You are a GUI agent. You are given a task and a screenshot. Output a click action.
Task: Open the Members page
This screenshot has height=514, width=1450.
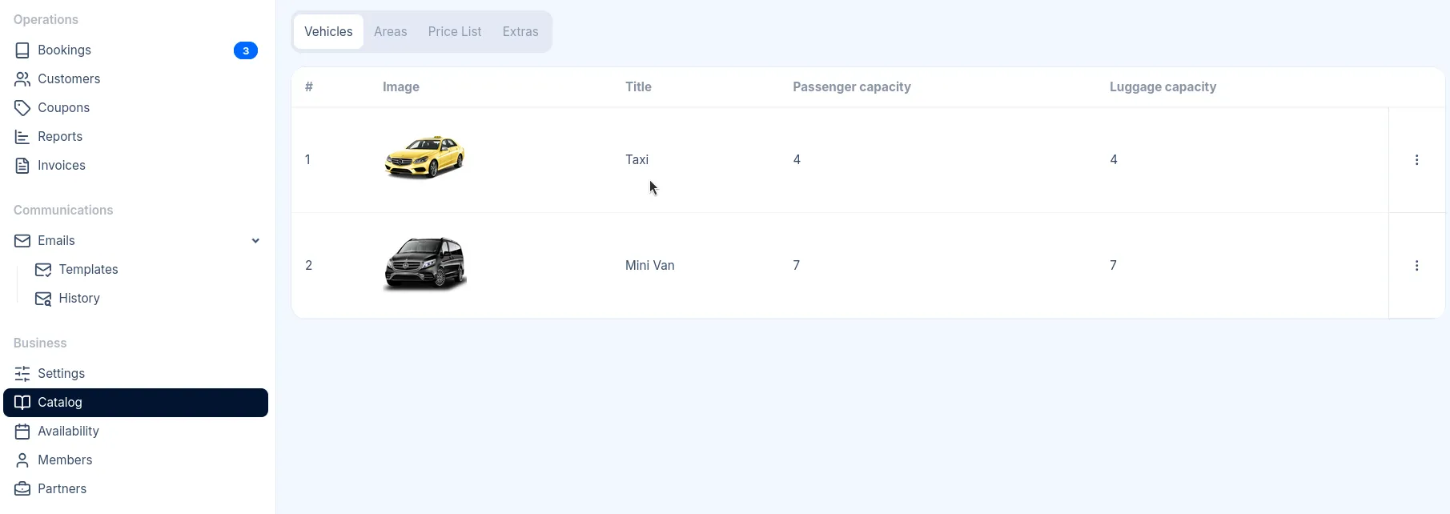coord(65,460)
